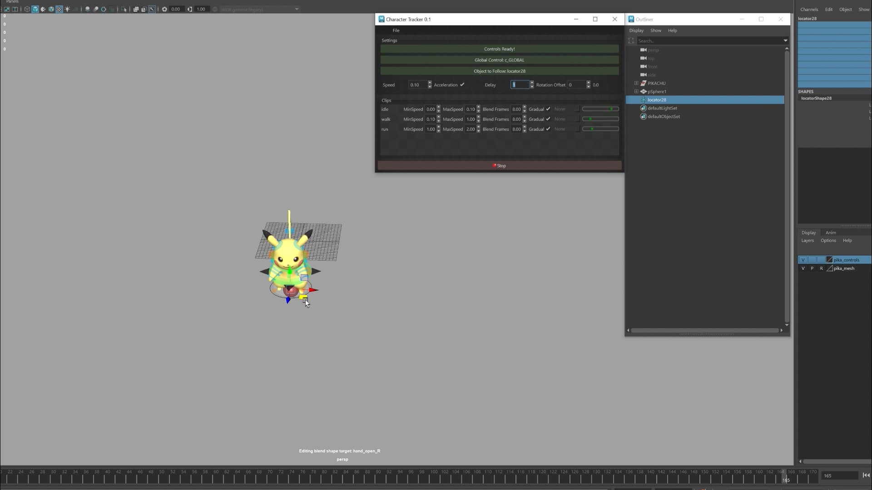Click the locator28 icon in the Outliner
This screenshot has height=490, width=872.
click(x=643, y=100)
